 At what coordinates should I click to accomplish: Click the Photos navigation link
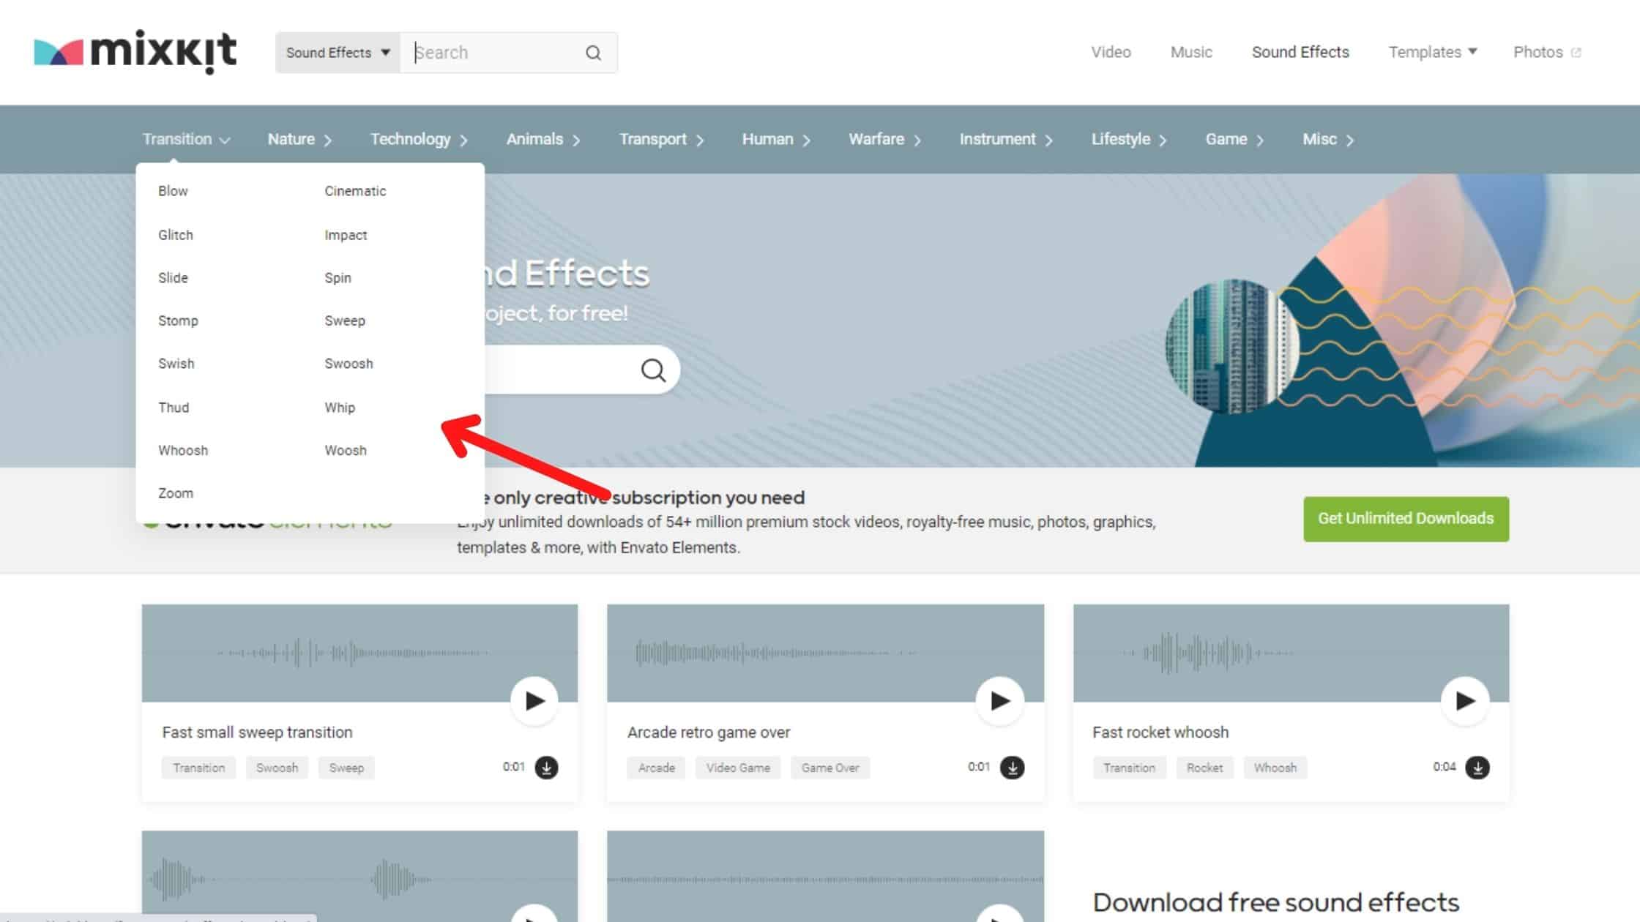click(1548, 52)
